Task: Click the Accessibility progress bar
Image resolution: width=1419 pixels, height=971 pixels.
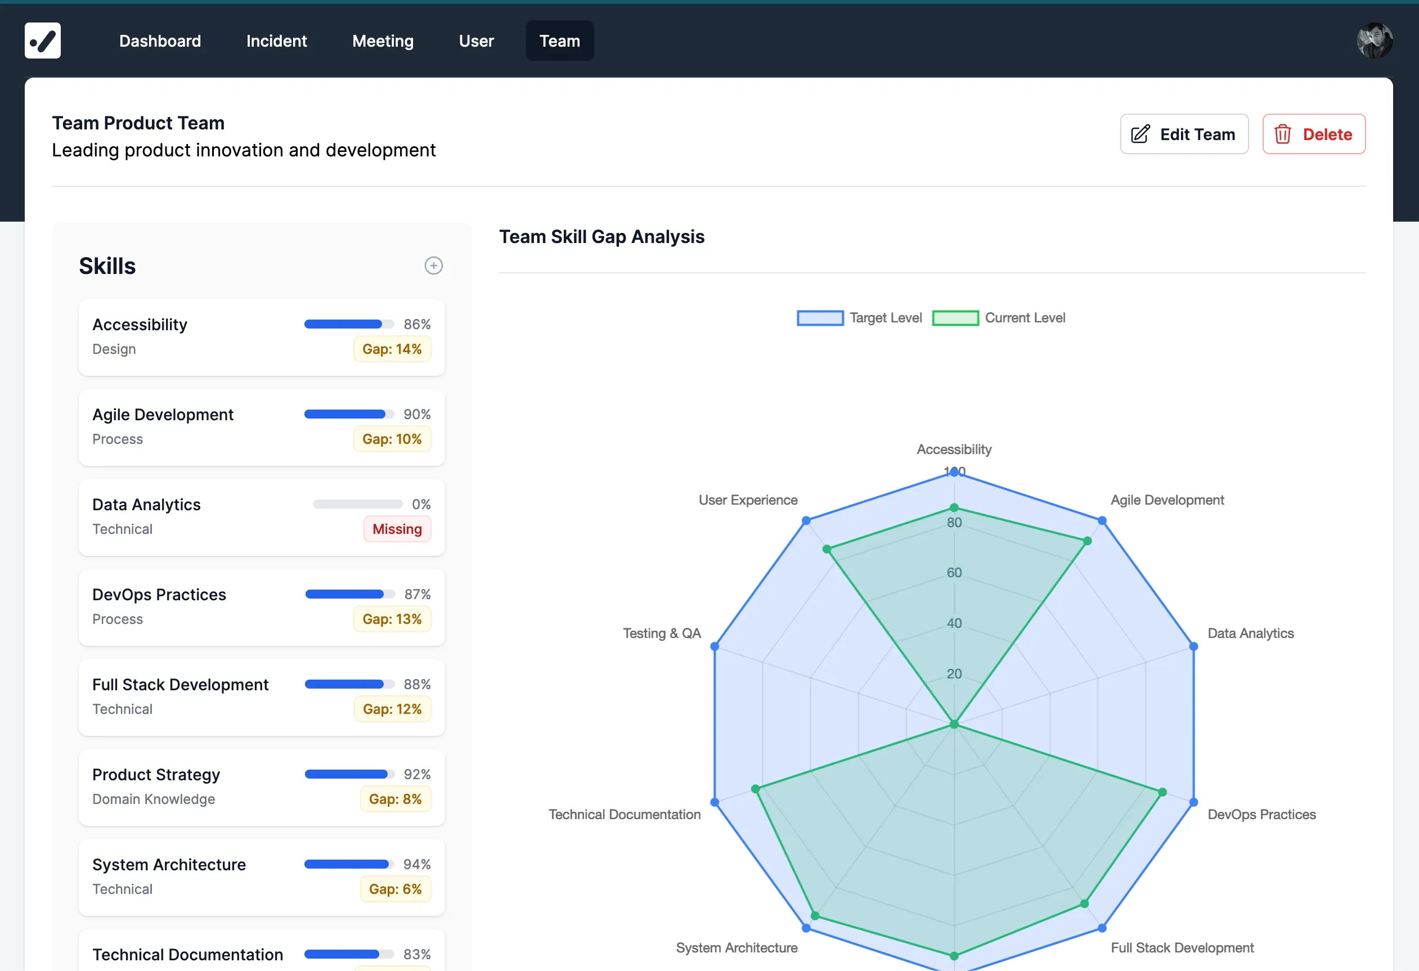Action: click(349, 324)
